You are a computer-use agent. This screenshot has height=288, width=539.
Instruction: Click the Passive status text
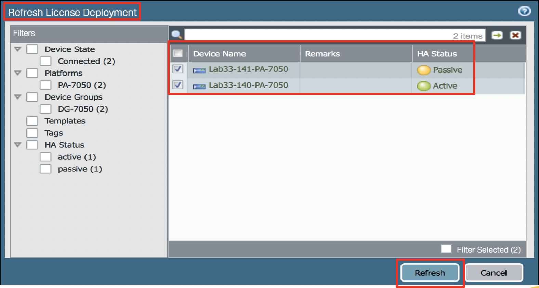click(448, 70)
